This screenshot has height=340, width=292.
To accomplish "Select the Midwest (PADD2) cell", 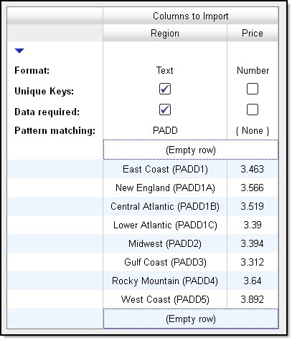I will [165, 243].
